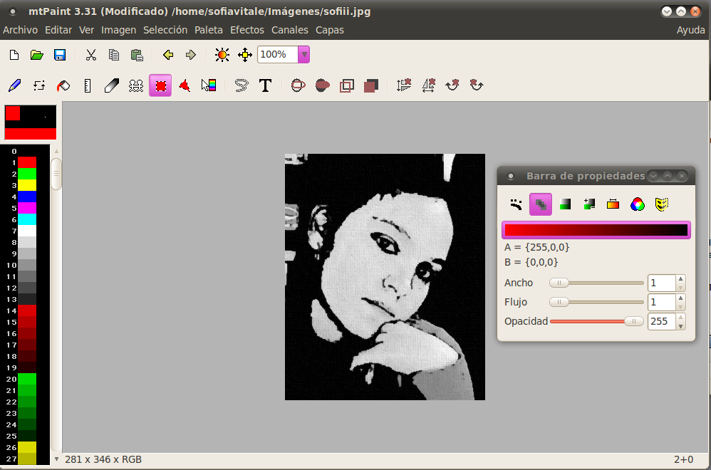Screen dimensions: 711x470
Task: Click Ayuda in the menu bar
Action: coord(690,30)
